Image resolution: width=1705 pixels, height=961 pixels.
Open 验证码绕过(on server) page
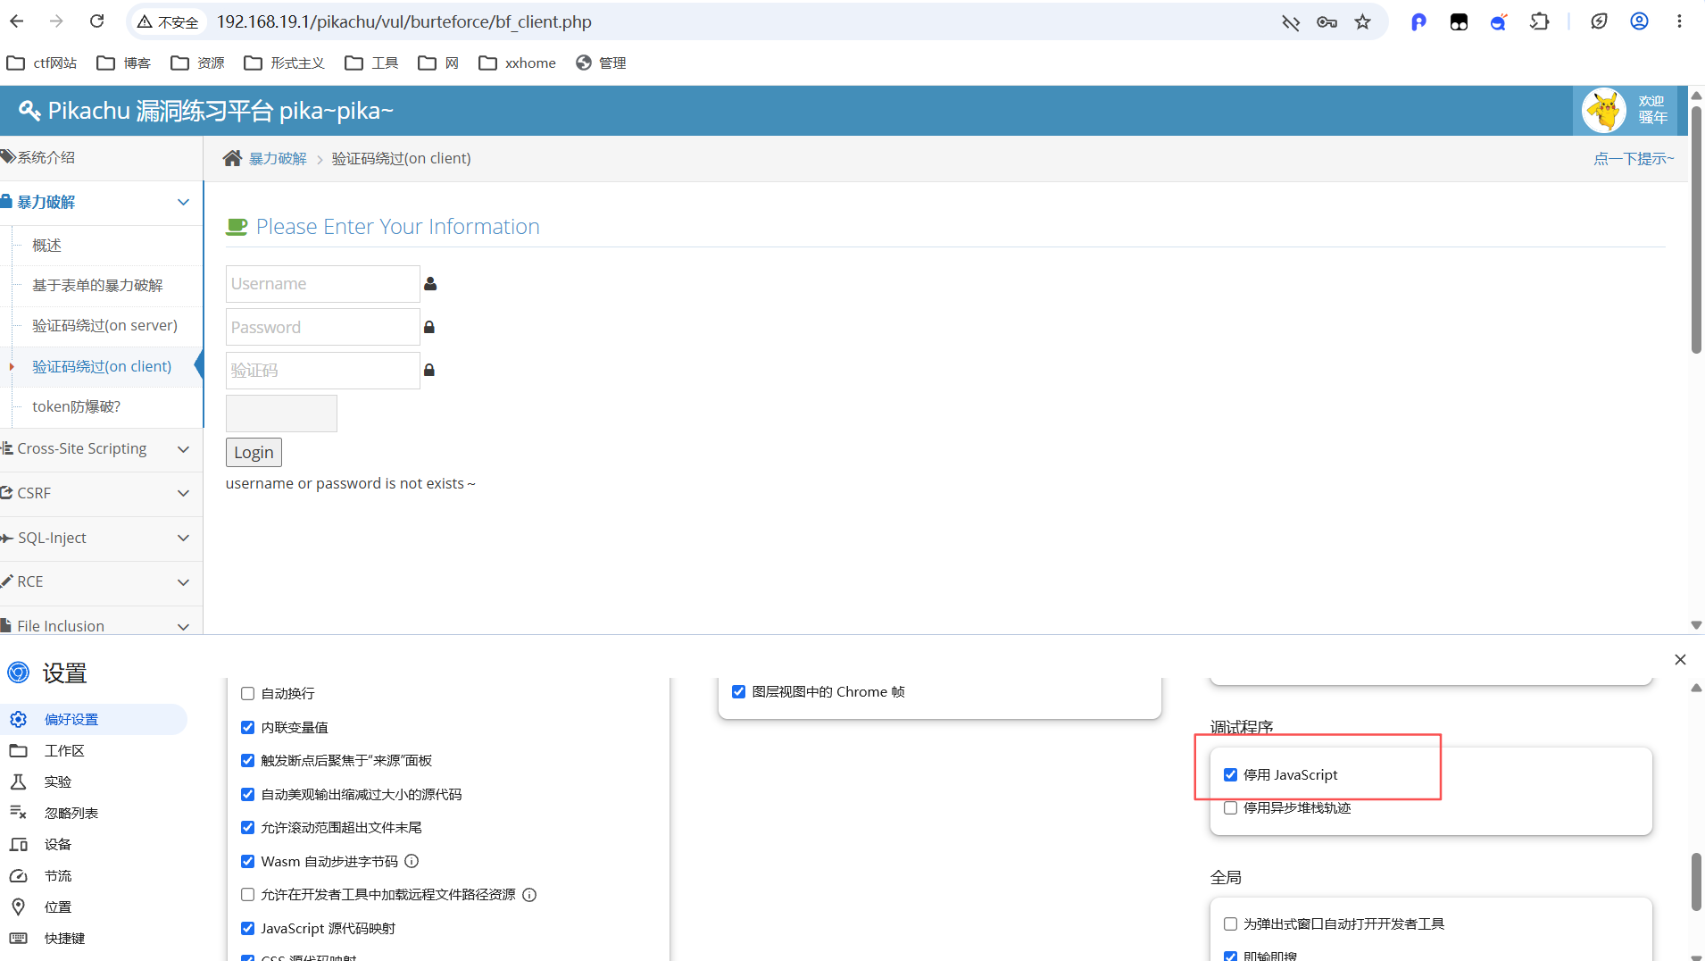[x=104, y=325]
